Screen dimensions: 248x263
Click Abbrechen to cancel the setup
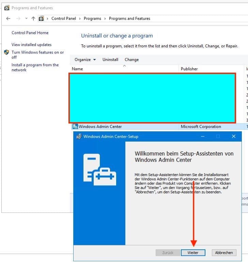point(224,253)
